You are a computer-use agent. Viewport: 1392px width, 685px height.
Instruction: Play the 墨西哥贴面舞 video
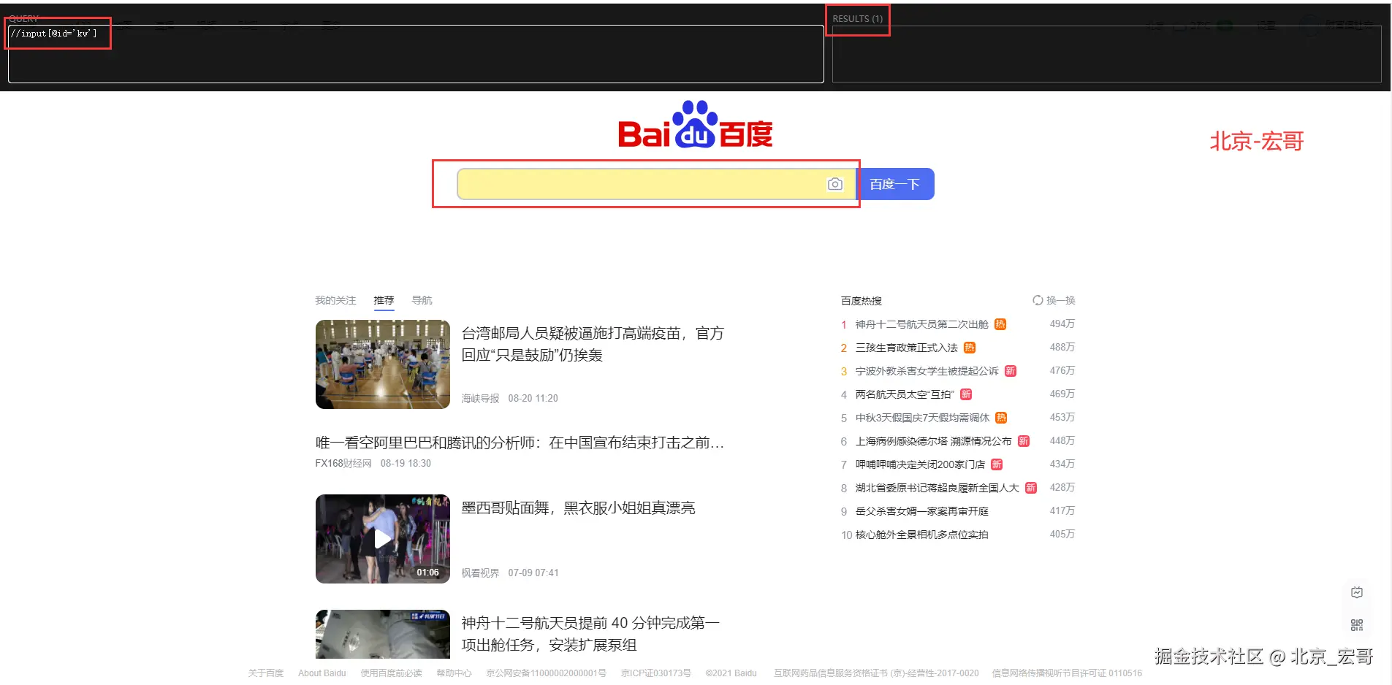pos(383,539)
